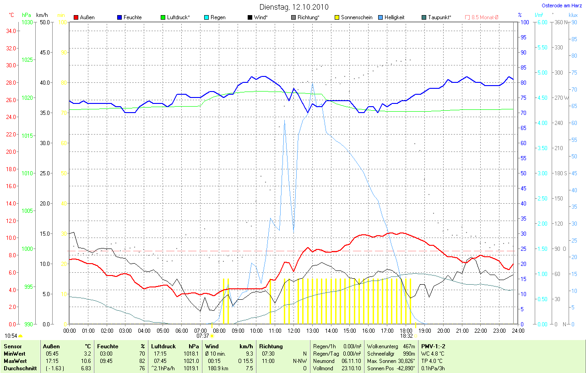This screenshot has width=586, height=373.
Task: Click the Richtung column header in table
Action: [271, 346]
